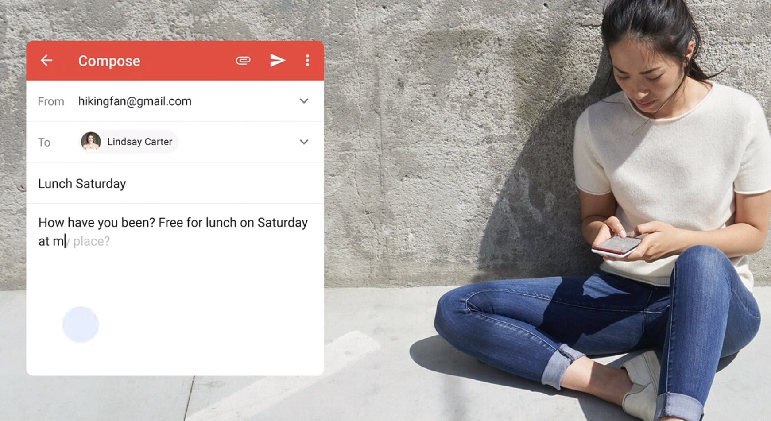
Task: Select the Lindsay Carter recipient chip
Action: [128, 142]
